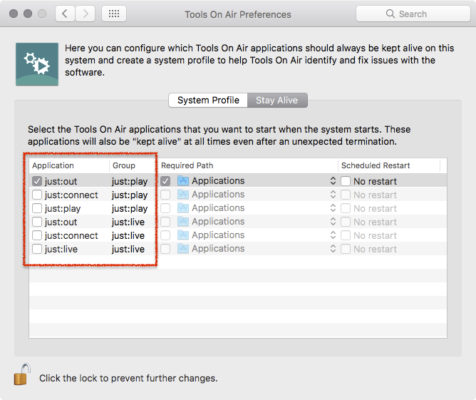
Task: Select just:live group cell in last row
Action: coord(128,249)
